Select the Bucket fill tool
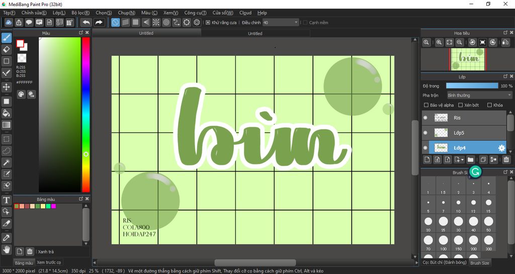 tap(6, 113)
